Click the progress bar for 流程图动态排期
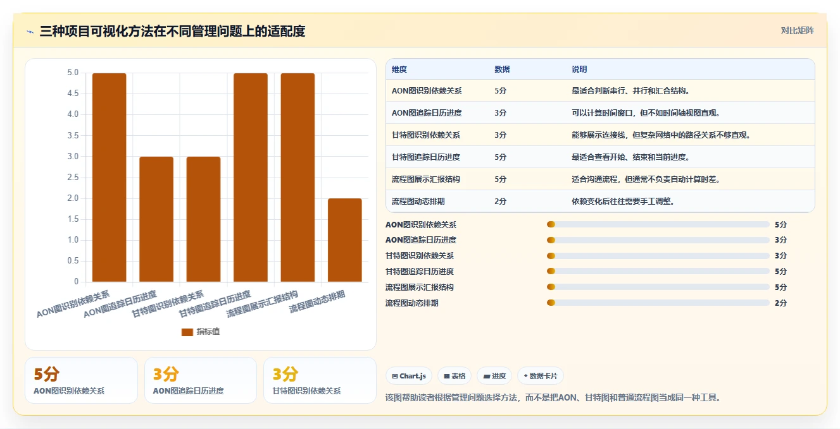The width and height of the screenshot is (840, 429). (658, 303)
